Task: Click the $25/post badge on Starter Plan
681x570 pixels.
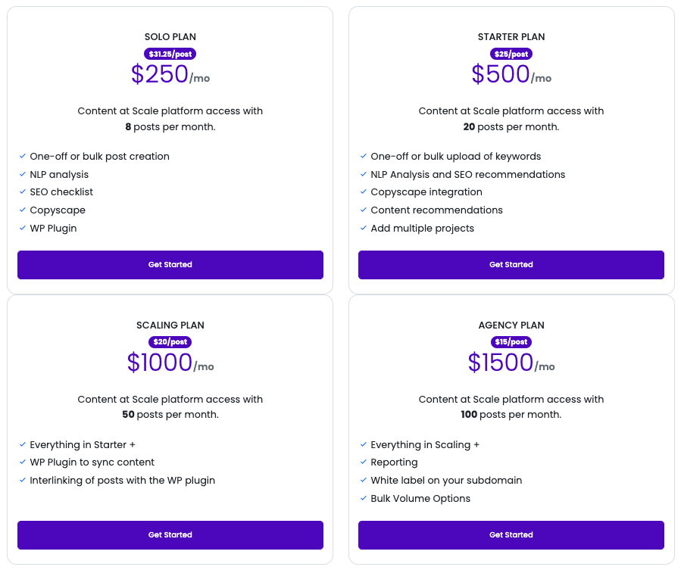Action: click(x=511, y=55)
